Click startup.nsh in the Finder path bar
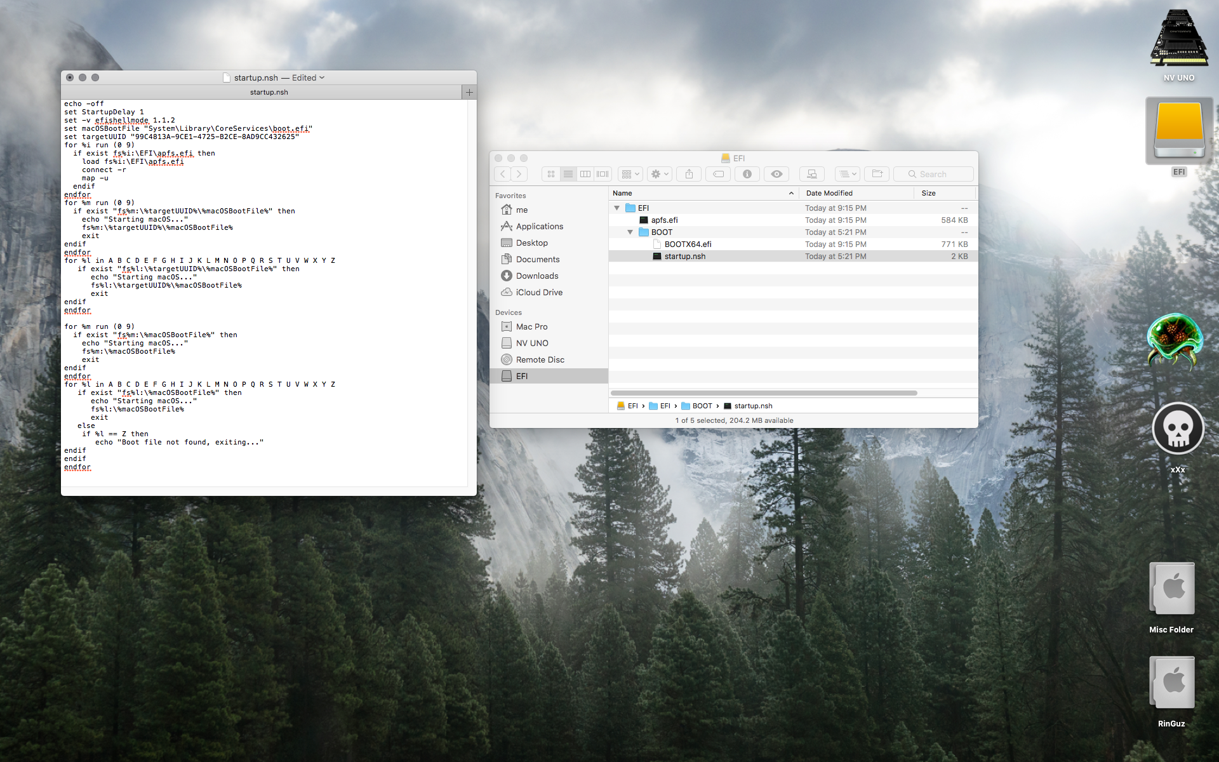 748,406
